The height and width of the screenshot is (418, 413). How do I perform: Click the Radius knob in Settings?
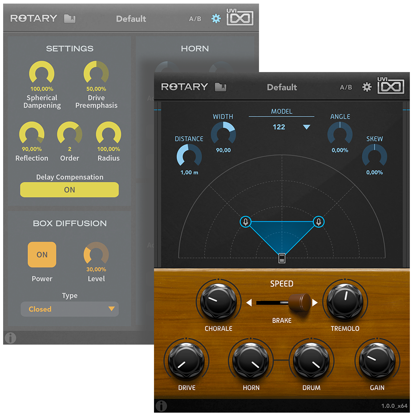coord(108,133)
